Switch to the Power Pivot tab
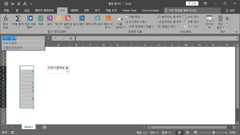Image resolution: width=240 pixels, height=135 pixels. 129,10
